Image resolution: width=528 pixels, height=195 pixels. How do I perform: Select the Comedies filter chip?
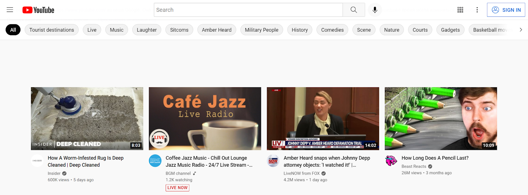[332, 30]
